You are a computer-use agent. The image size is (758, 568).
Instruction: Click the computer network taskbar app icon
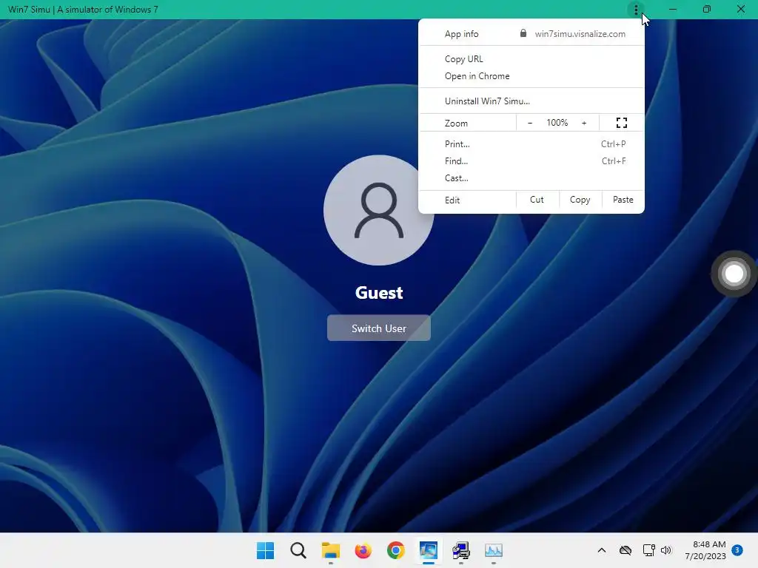point(461,550)
